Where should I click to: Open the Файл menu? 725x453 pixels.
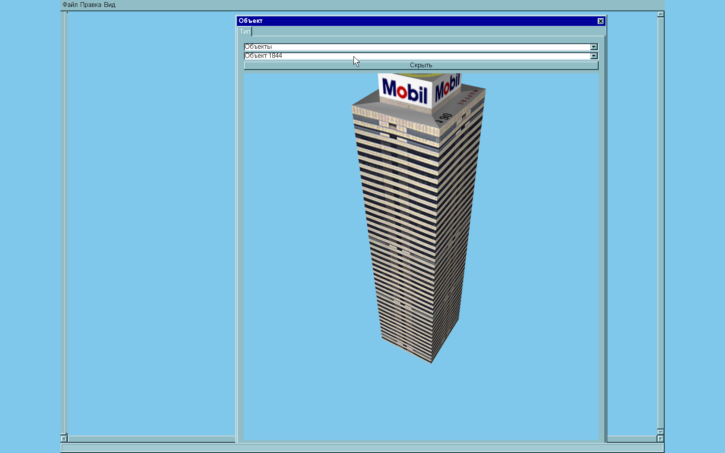pyautogui.click(x=70, y=5)
